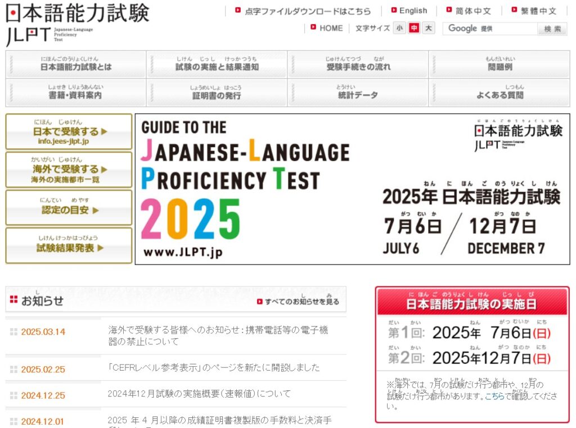Open 証明書の発行 menu item
This screenshot has height=428, width=576.
(x=217, y=93)
